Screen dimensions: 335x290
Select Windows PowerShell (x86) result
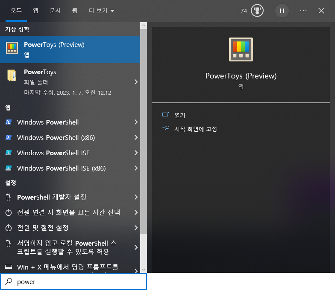coord(70,137)
